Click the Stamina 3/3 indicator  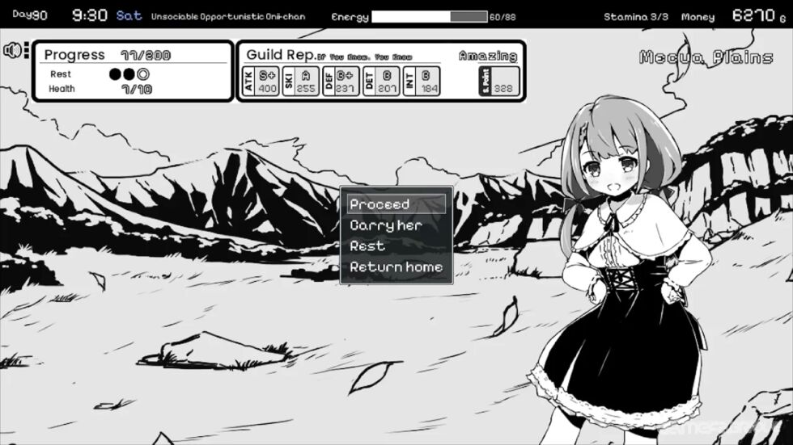[x=636, y=17]
